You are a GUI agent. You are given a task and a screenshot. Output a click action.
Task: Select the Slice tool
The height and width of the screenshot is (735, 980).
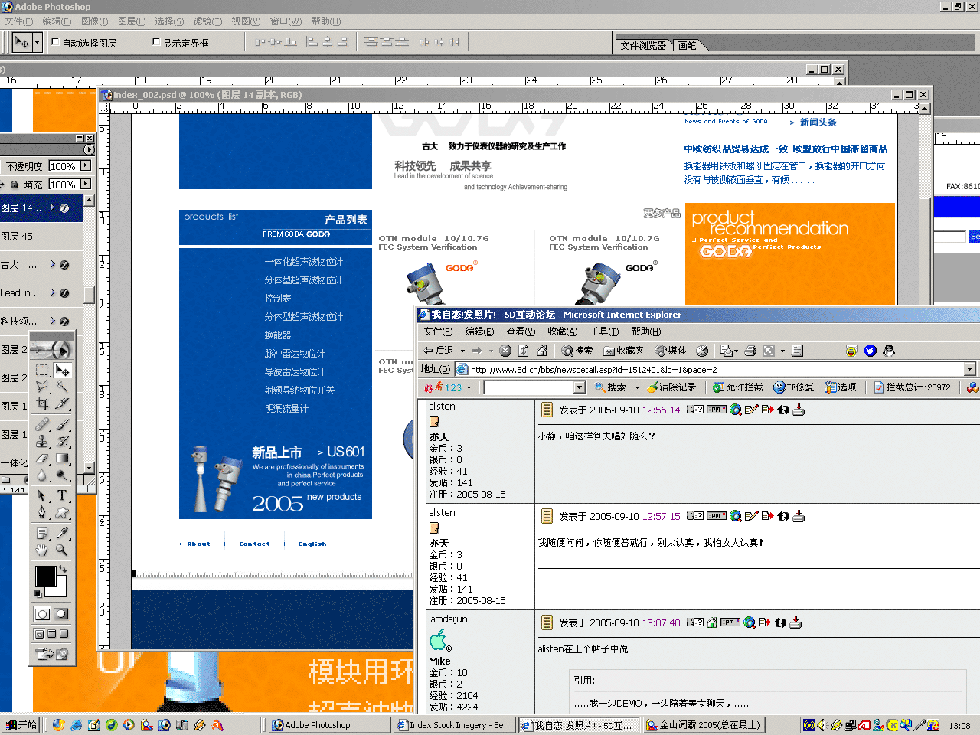[x=62, y=403]
